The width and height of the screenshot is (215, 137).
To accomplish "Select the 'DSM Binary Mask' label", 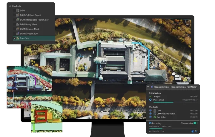I will click(x=29, y=24).
